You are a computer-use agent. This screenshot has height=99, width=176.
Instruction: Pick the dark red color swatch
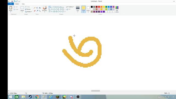coord(97,7)
